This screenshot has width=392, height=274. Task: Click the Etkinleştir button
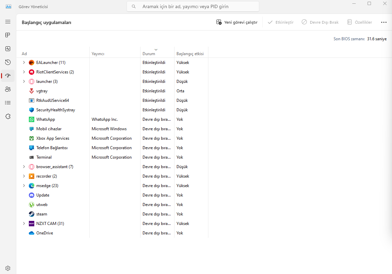[280, 22]
